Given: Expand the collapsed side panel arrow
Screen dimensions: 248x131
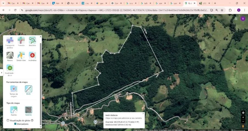Looking at the screenshot, I should point(2,73).
